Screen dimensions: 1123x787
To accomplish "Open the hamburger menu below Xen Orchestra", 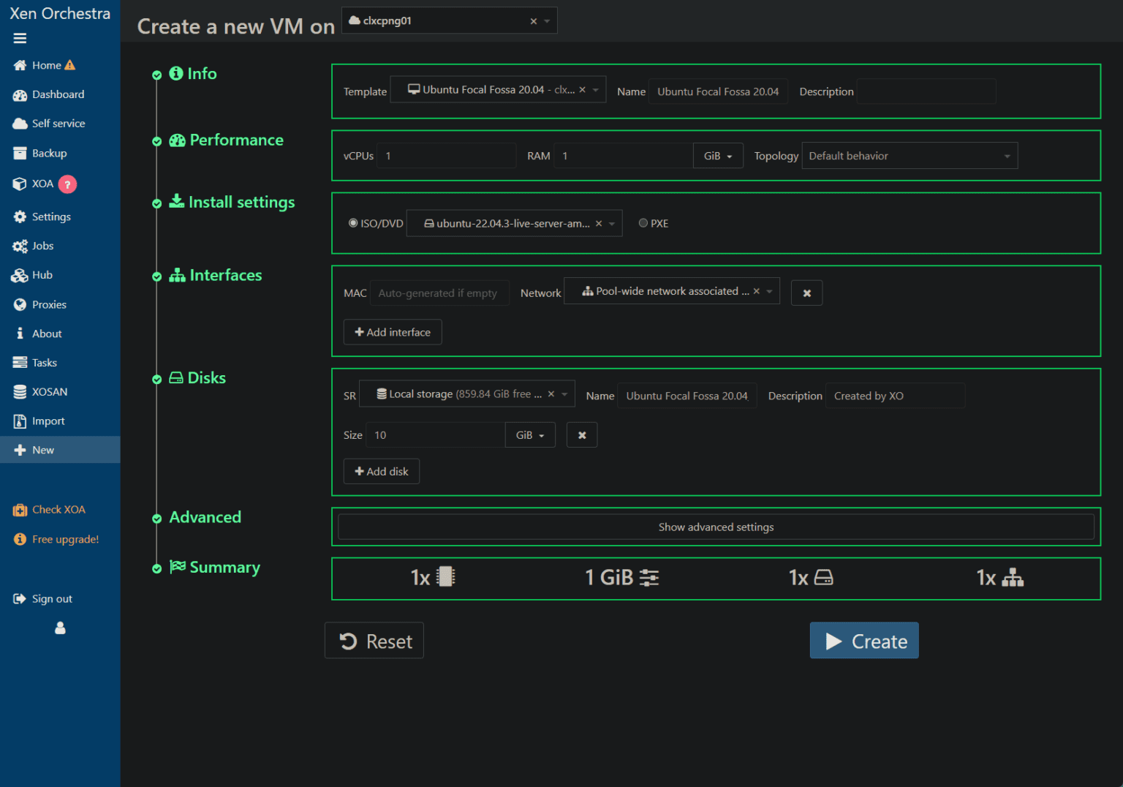I will (x=20, y=38).
